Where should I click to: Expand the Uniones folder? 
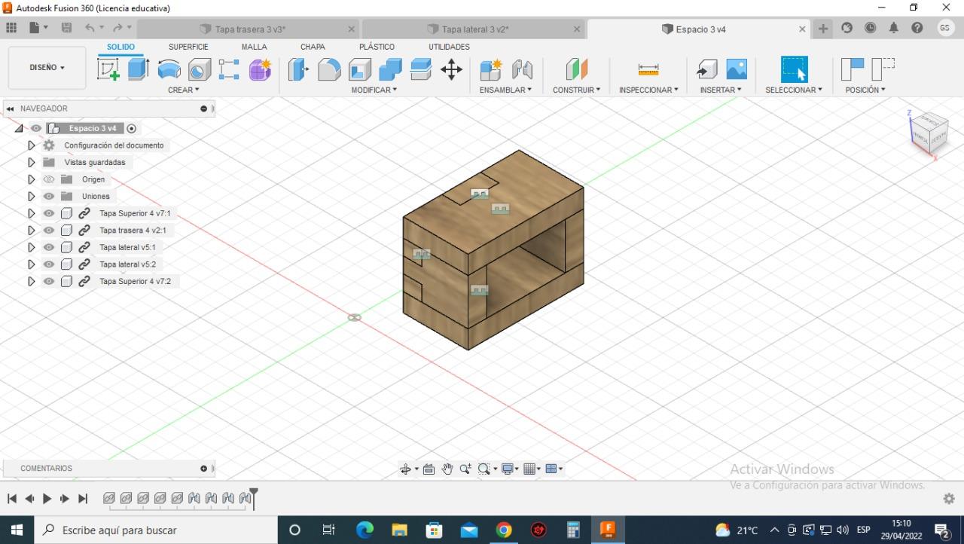point(31,197)
